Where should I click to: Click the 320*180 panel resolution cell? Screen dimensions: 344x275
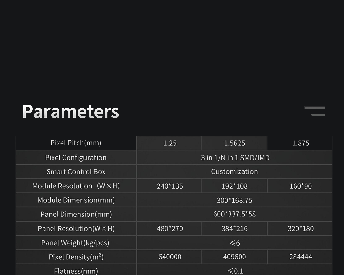point(301,228)
